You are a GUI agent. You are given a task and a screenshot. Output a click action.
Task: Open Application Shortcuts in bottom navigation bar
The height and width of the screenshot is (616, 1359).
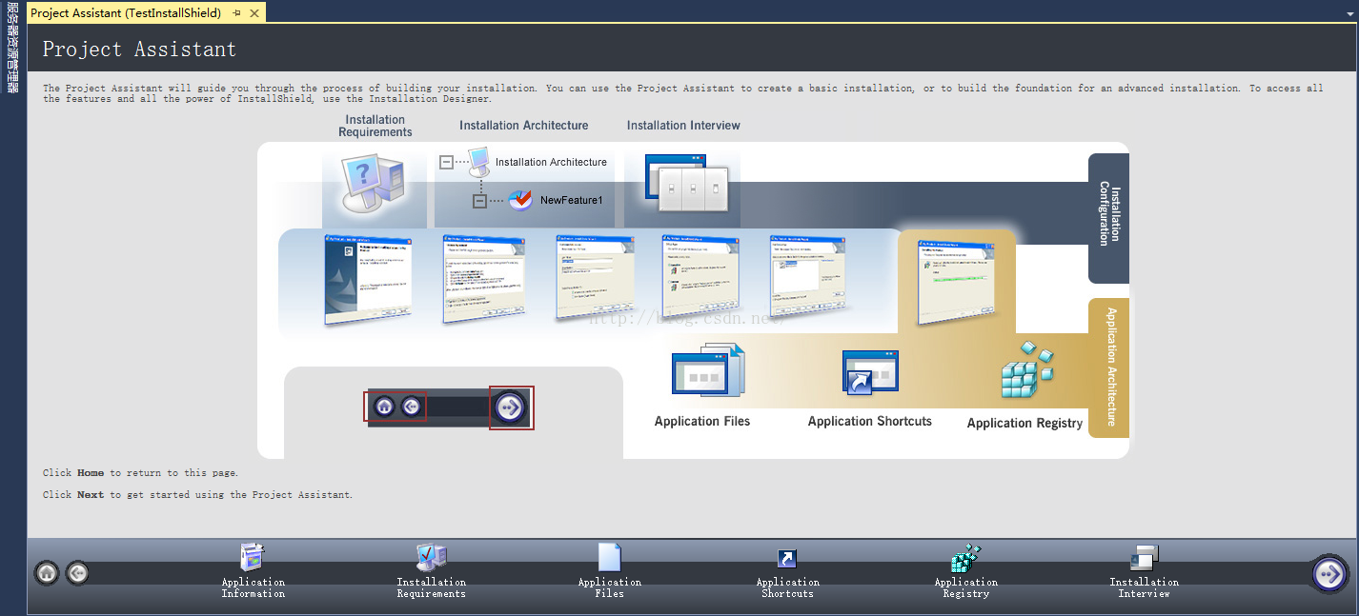788,571
